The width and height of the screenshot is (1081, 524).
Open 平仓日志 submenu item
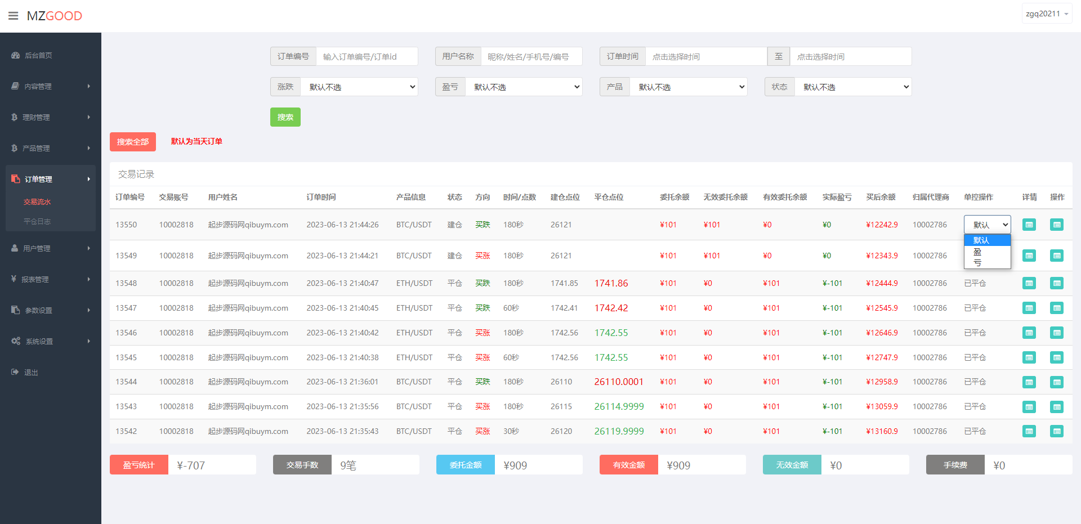point(37,221)
